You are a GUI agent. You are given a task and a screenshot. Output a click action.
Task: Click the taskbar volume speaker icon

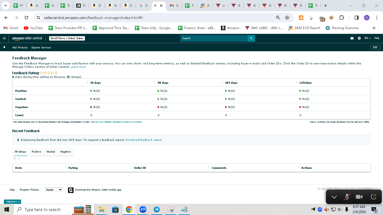340,209
